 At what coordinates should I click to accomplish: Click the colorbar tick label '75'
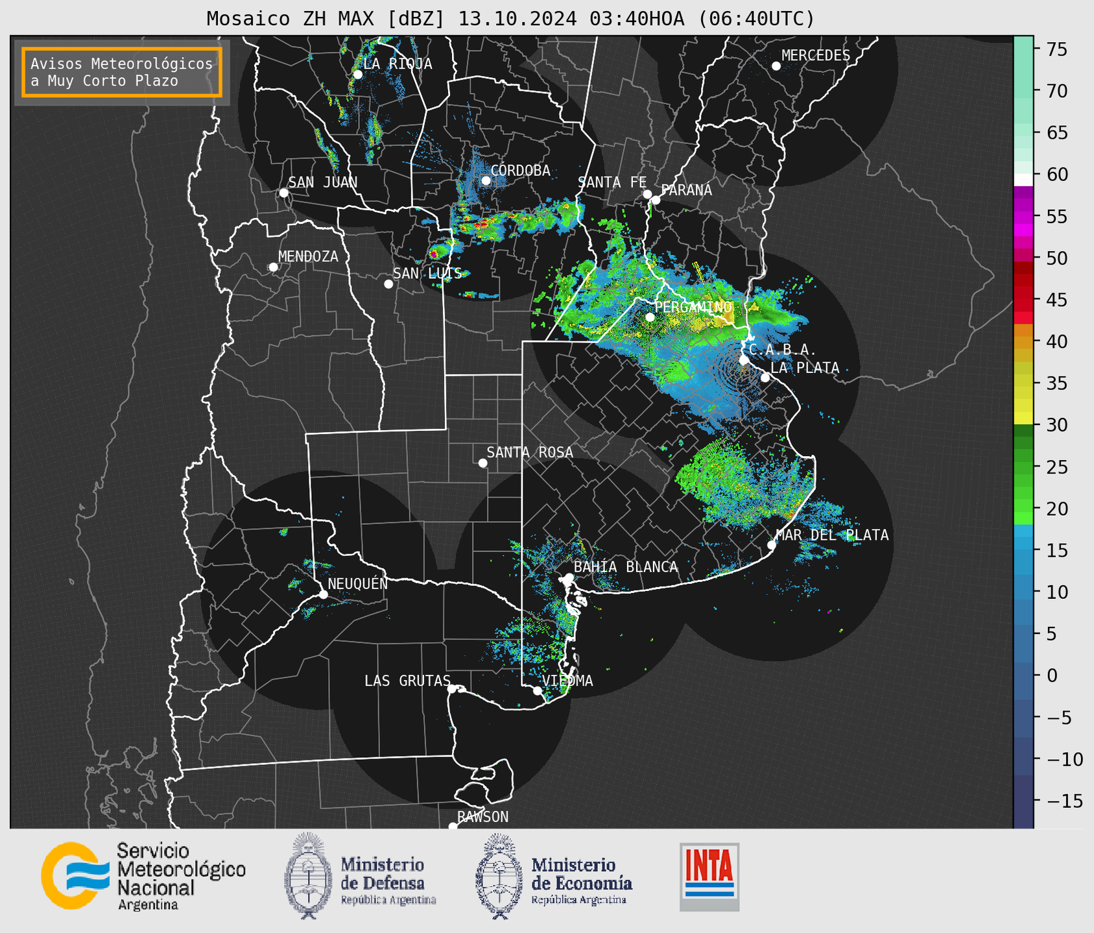click(x=1057, y=49)
